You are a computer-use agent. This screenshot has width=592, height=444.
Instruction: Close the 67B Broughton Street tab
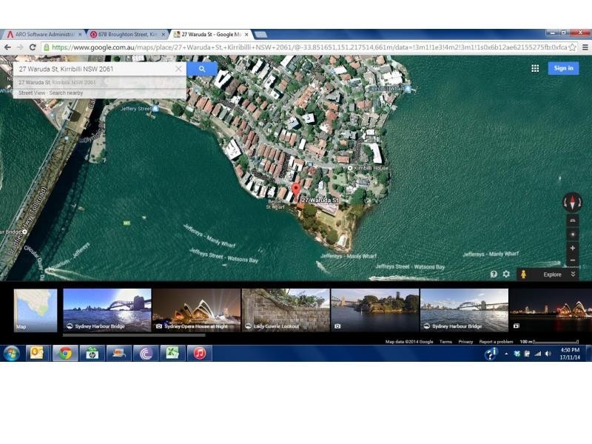(164, 34)
